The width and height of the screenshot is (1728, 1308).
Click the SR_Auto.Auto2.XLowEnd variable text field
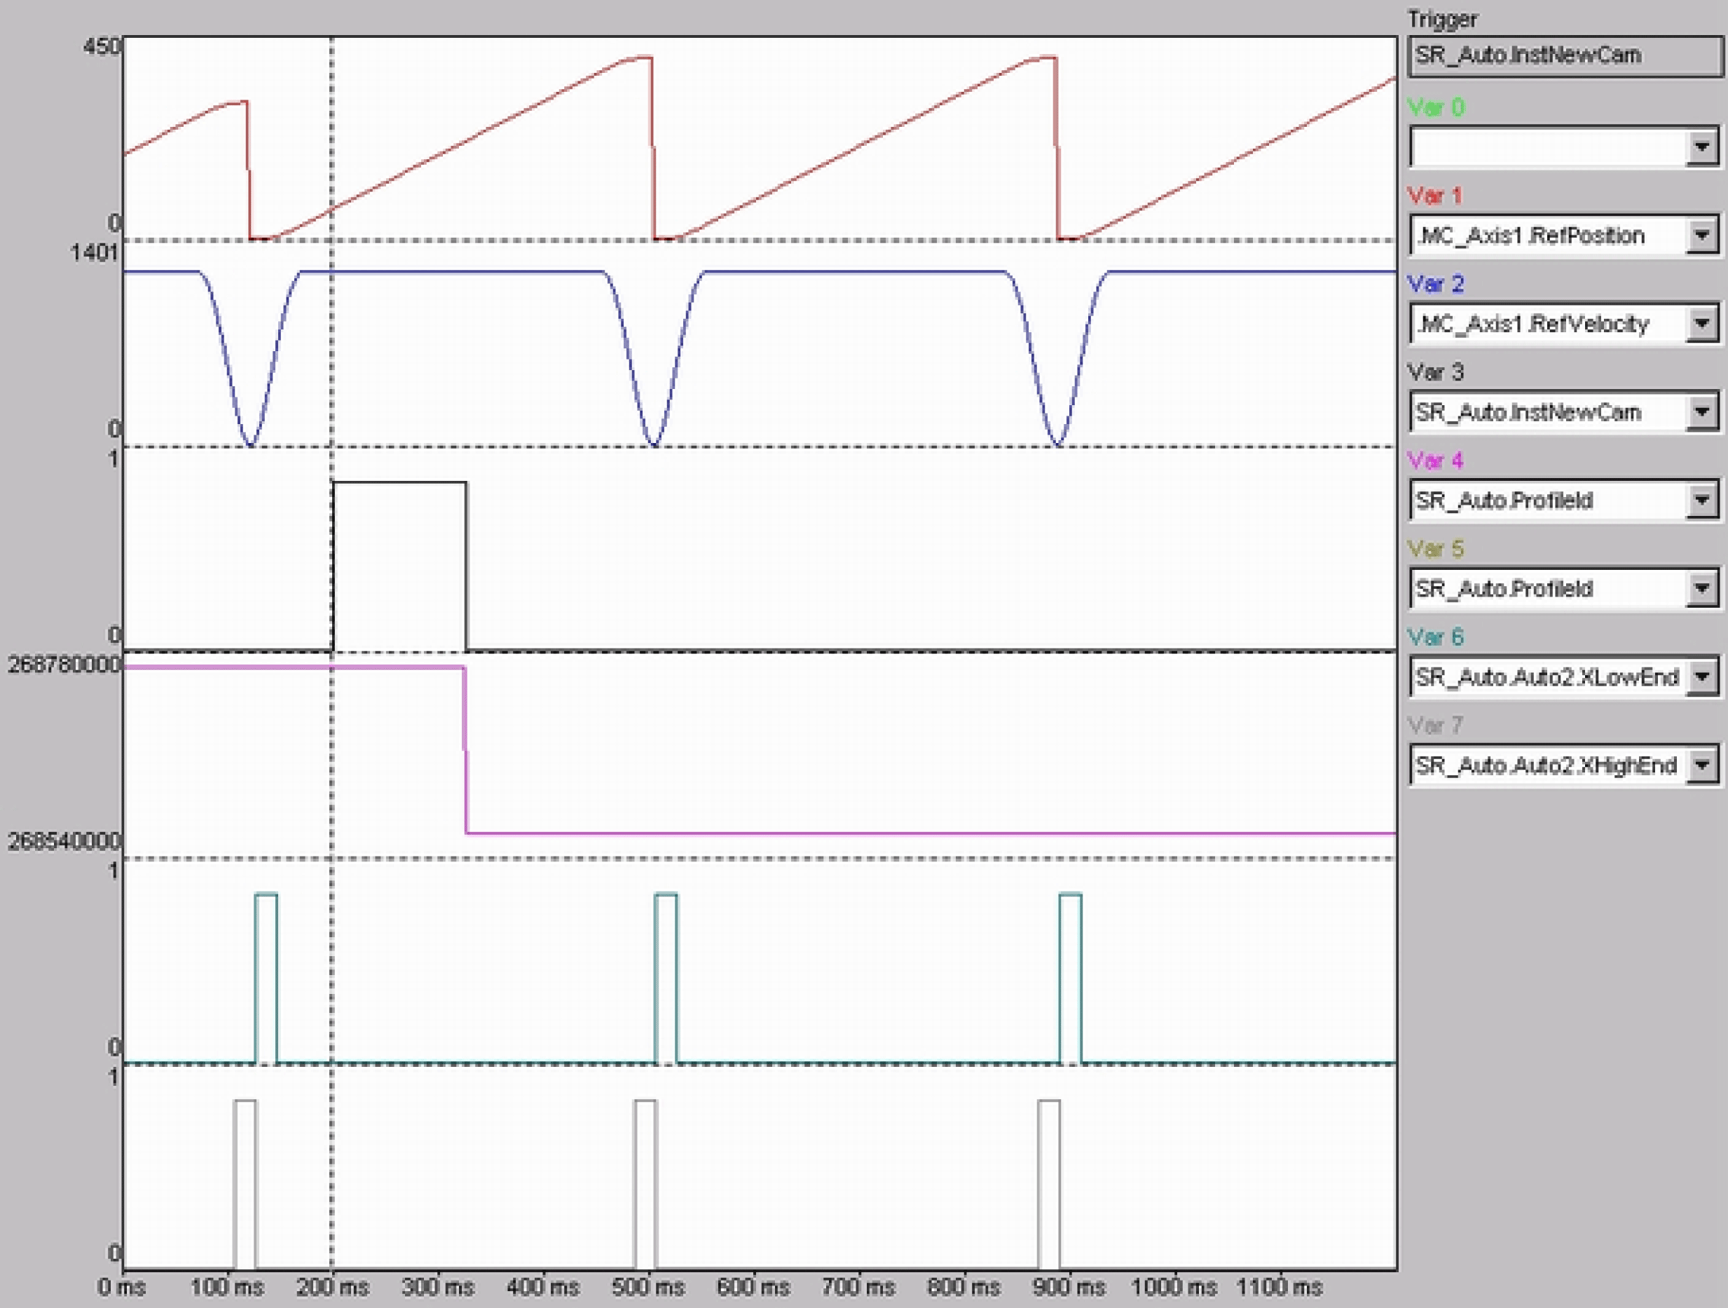(1547, 676)
